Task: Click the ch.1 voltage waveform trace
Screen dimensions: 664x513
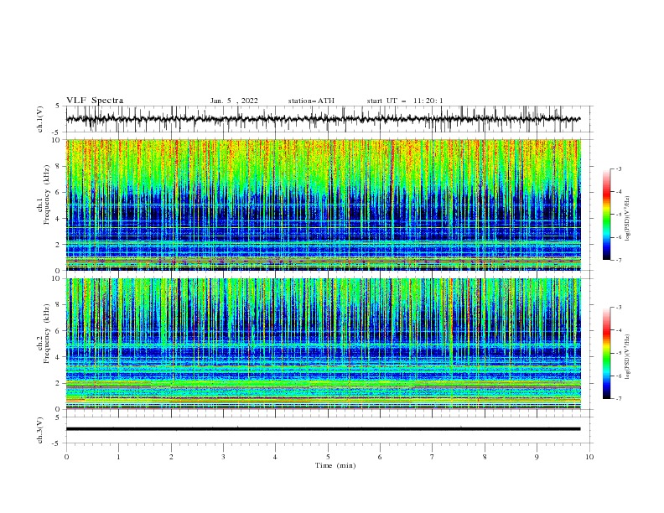Action: point(323,119)
